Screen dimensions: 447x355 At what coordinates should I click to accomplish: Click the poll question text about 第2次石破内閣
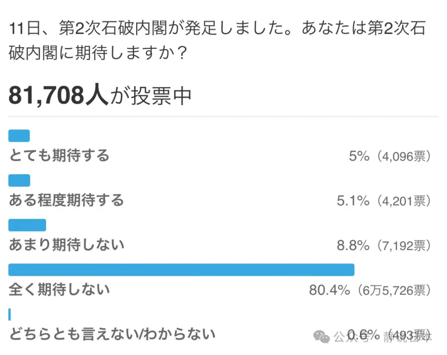point(217,41)
